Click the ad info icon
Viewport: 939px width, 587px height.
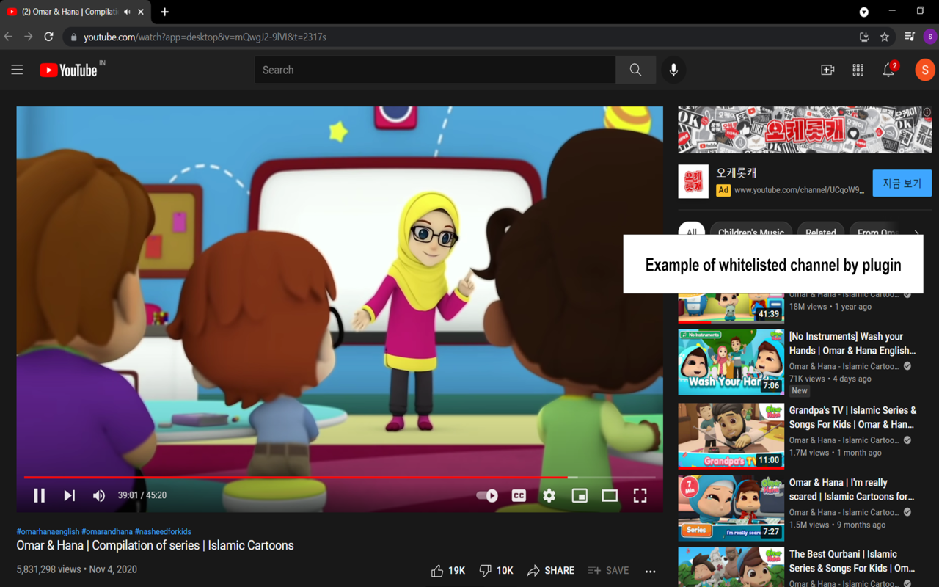coord(927,112)
